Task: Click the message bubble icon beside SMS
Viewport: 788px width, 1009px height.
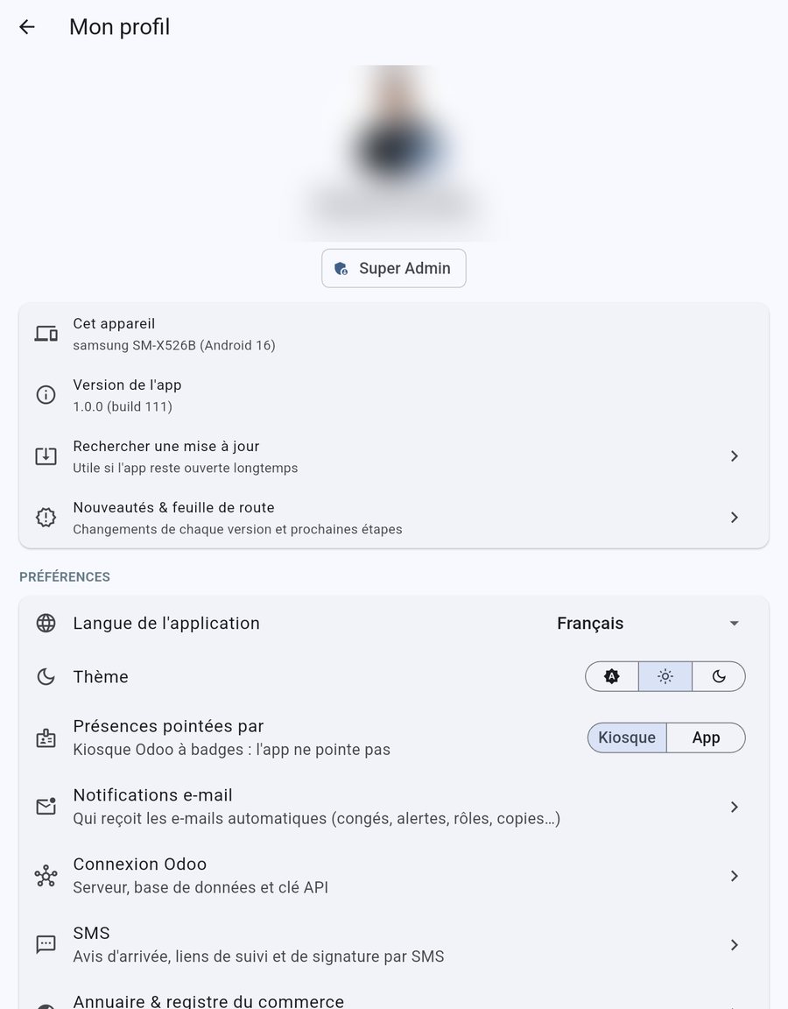Action: (x=46, y=945)
